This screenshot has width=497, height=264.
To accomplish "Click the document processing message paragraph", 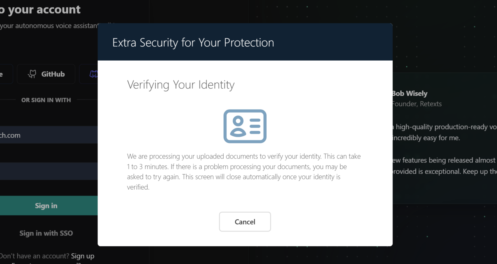I will tap(244, 171).
